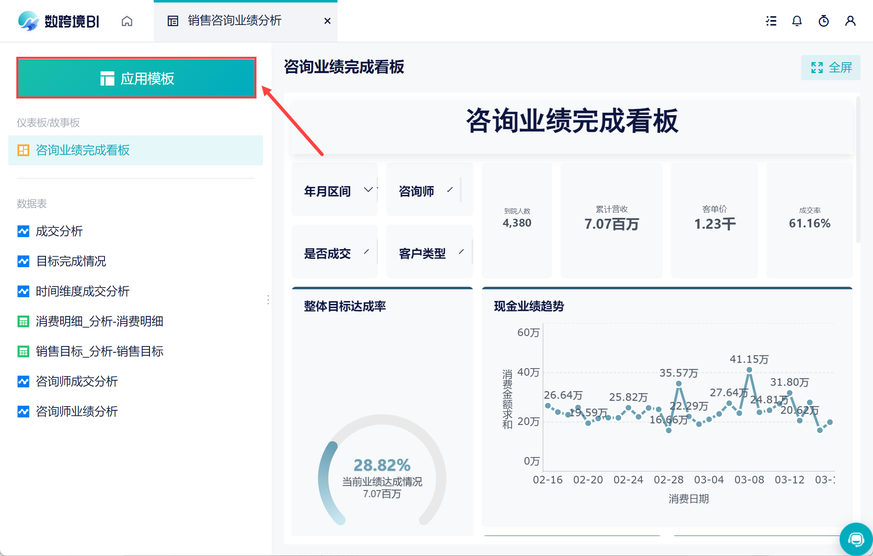Click the timer clock icon
This screenshot has height=556, width=873.
824,21
